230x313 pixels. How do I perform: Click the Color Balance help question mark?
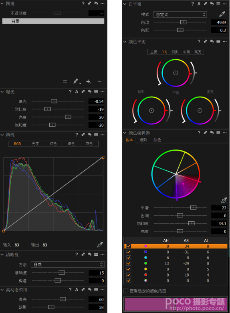point(199,41)
